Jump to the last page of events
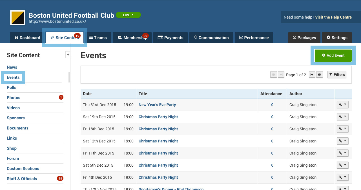 click(x=319, y=75)
